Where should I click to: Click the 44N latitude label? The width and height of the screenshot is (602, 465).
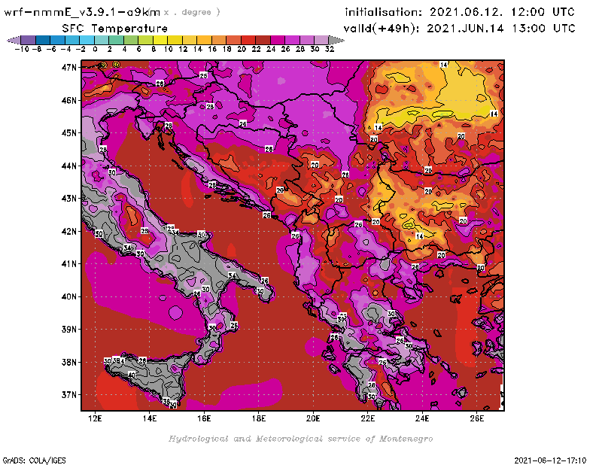69,166
